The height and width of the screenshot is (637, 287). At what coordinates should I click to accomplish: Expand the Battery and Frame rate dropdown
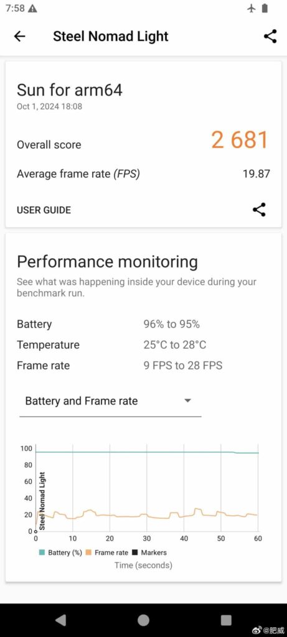pyautogui.click(x=110, y=401)
